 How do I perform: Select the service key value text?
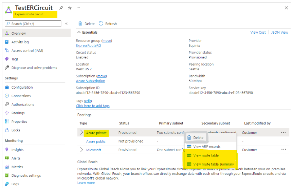[221, 93]
